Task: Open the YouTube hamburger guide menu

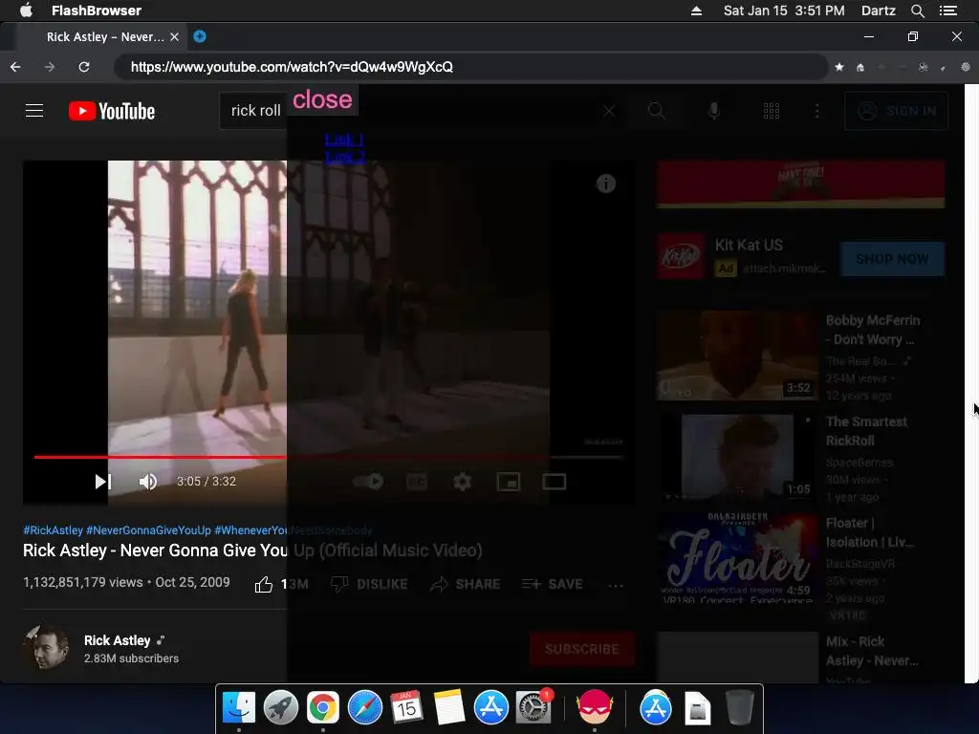Action: (x=34, y=111)
